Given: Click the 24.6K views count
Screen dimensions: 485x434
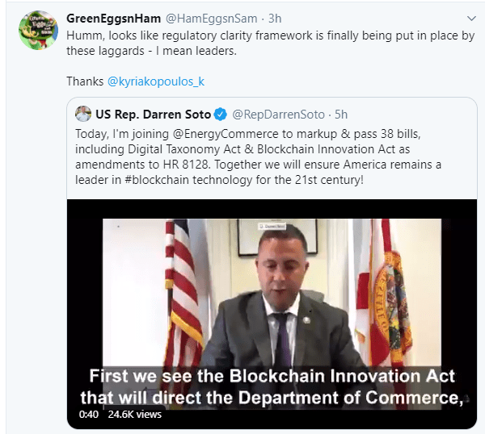Looking at the screenshot, I should [x=136, y=415].
